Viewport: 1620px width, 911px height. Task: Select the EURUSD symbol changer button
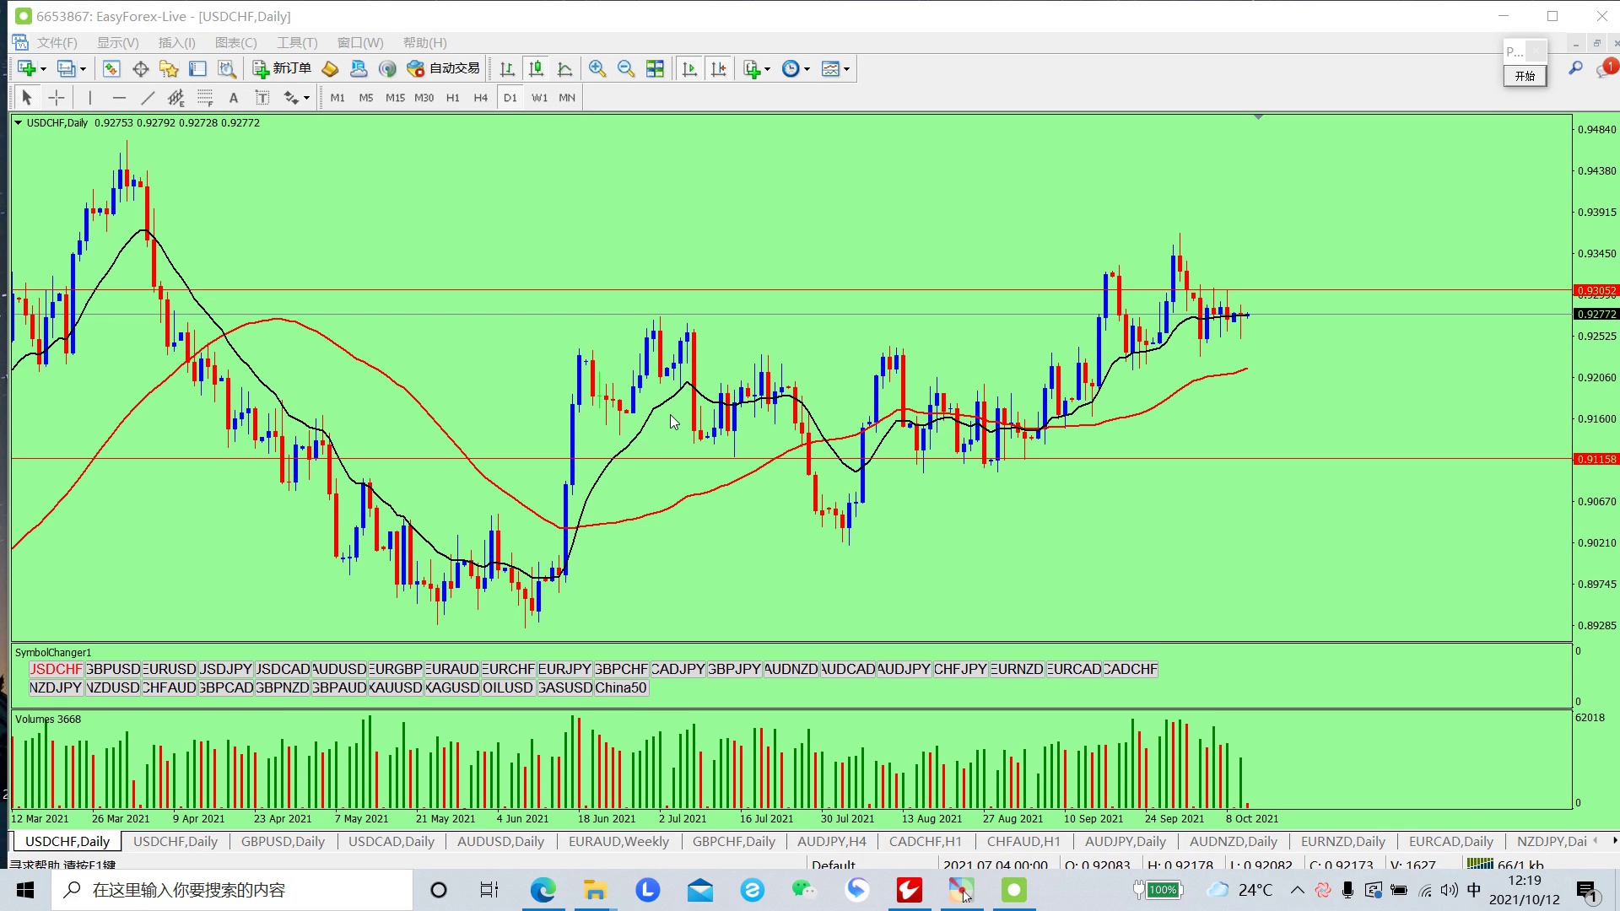click(170, 669)
